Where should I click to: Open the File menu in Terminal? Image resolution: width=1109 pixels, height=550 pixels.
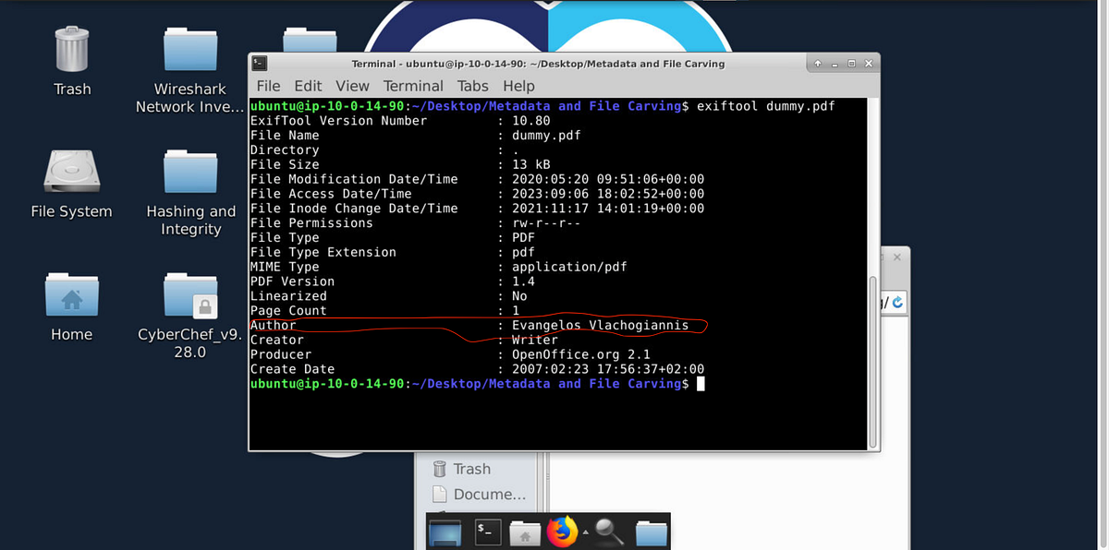click(x=268, y=85)
